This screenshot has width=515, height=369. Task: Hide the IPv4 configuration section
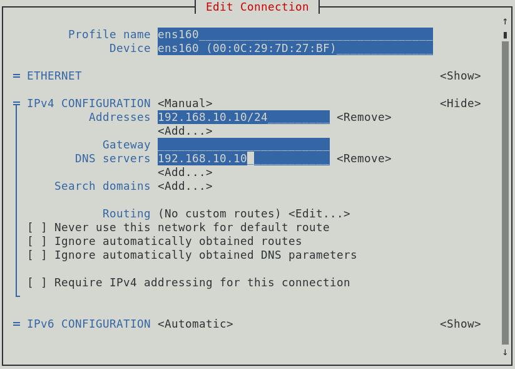[x=460, y=103]
